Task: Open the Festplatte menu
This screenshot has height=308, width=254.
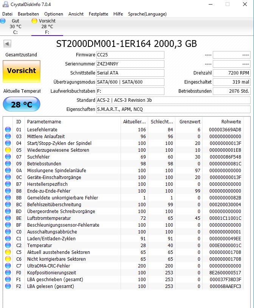Action: 98,14
